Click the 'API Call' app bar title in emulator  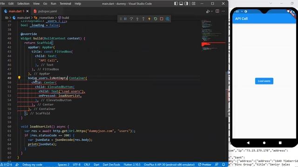coord(241,19)
